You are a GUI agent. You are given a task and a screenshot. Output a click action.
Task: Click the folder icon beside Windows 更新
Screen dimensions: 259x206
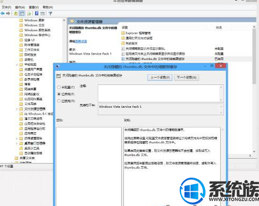[21, 20]
